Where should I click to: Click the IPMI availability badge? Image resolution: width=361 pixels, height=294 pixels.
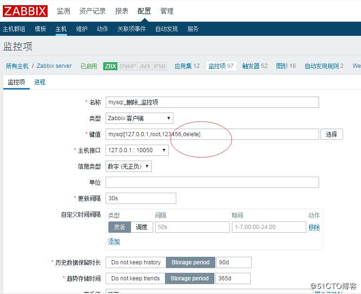click(159, 66)
